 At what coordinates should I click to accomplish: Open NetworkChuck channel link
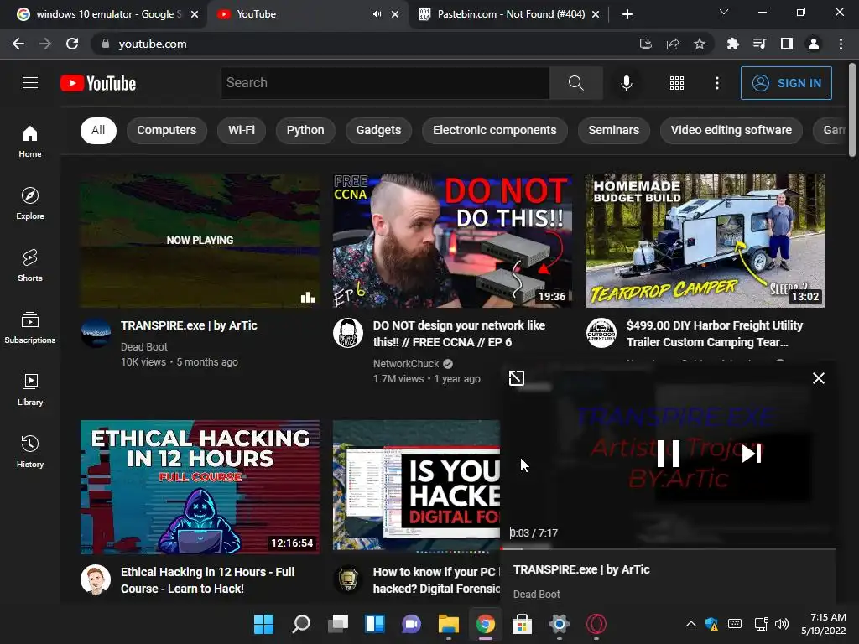(406, 364)
